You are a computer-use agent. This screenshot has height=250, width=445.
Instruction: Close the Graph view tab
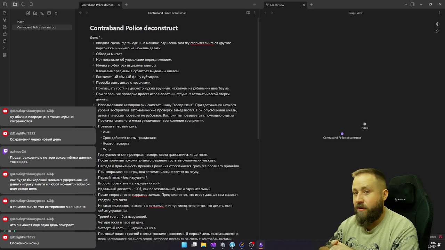304,5
